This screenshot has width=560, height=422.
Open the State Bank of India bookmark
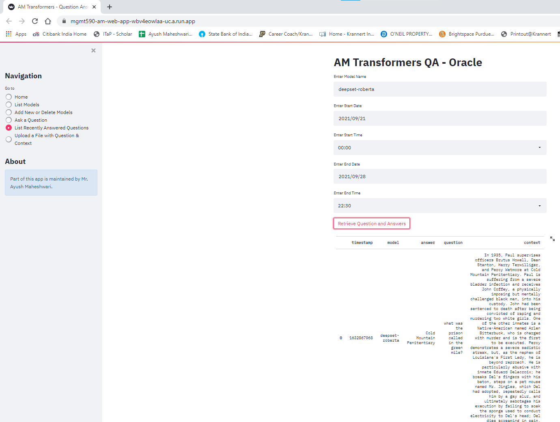(x=226, y=34)
